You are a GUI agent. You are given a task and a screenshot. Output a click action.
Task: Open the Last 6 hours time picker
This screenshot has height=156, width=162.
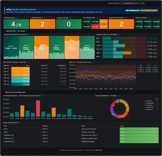pos(131,3)
